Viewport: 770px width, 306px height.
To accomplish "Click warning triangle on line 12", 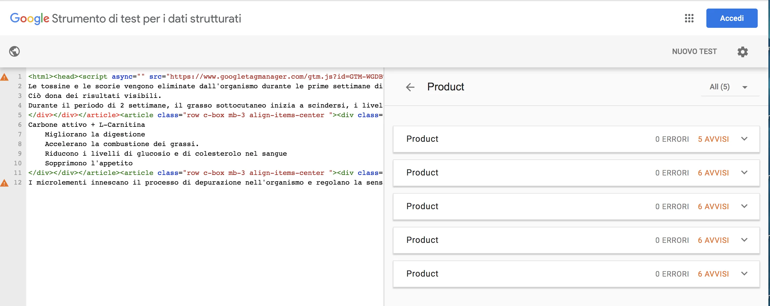I will 5,183.
